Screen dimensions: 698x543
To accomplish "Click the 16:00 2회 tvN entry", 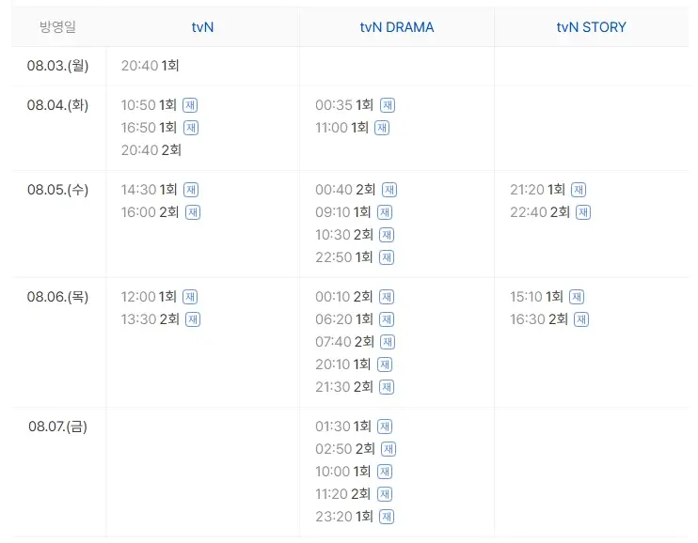I will [150, 212].
